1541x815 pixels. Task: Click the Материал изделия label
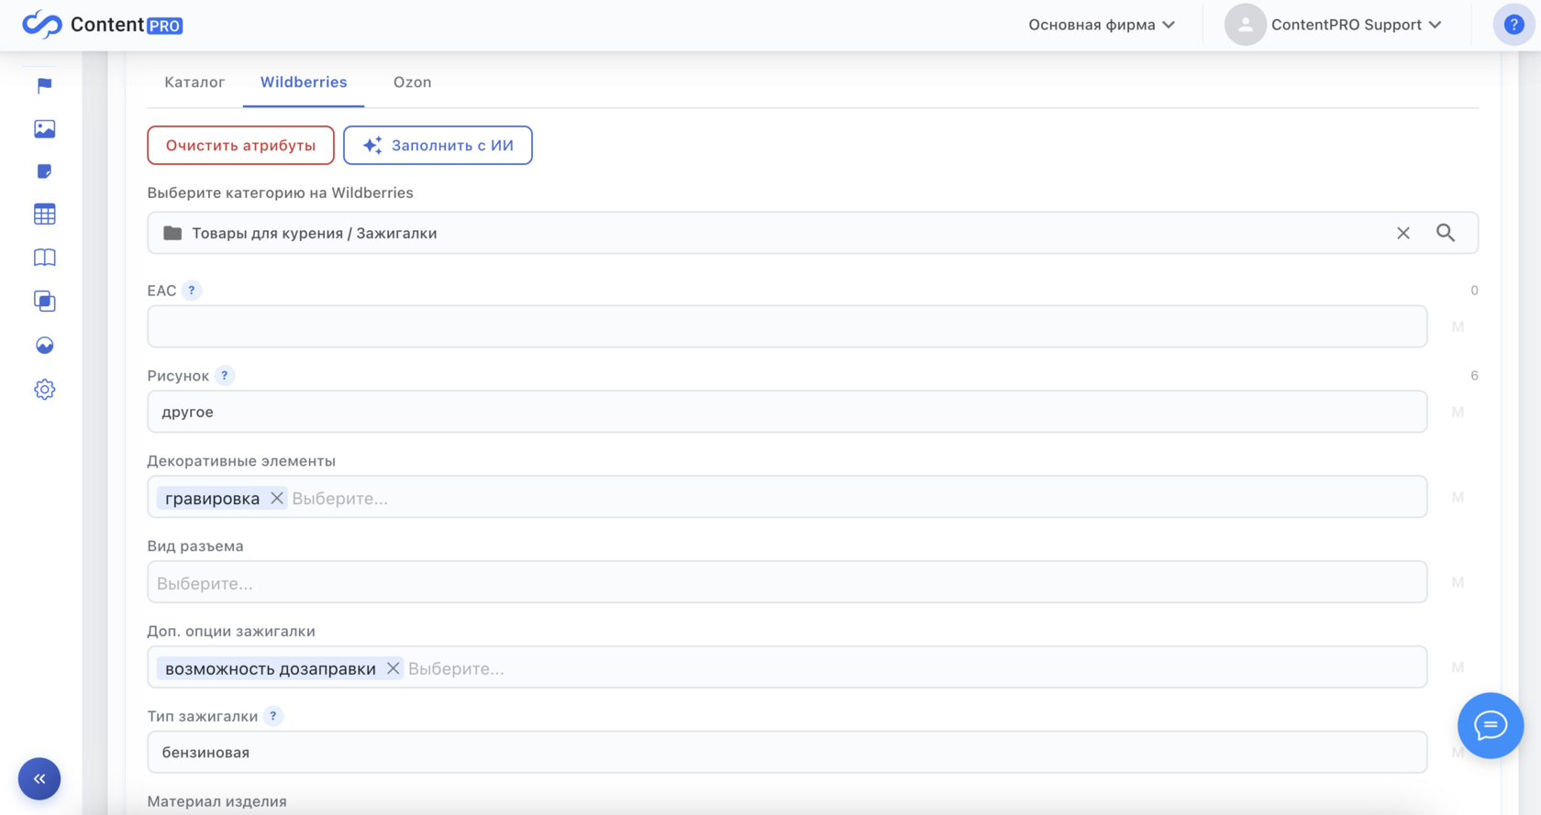tap(217, 801)
